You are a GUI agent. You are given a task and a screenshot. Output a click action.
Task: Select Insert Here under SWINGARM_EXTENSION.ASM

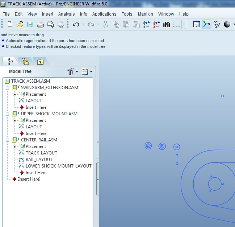point(36,107)
